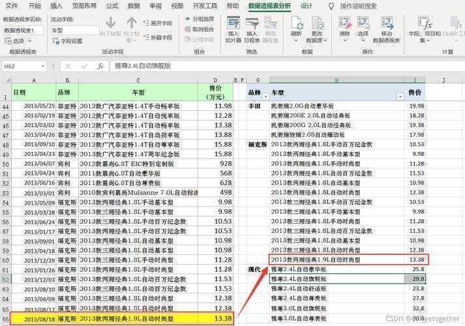Click the 筛选器连接 filter connections icon
This screenshot has height=326, width=465.
271,23
